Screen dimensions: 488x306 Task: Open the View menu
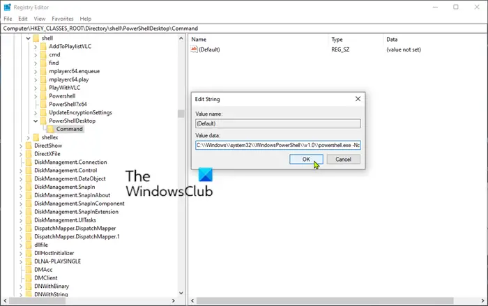40,19
